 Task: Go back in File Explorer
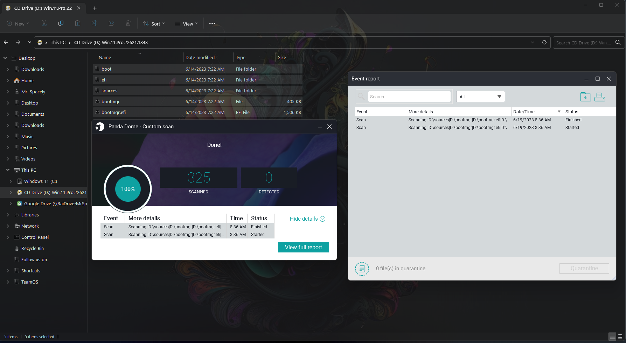6,42
